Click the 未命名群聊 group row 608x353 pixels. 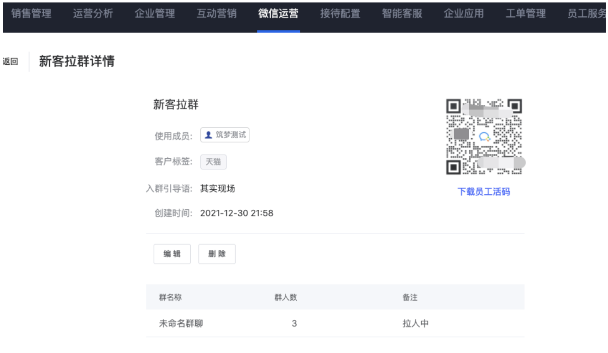tap(181, 324)
